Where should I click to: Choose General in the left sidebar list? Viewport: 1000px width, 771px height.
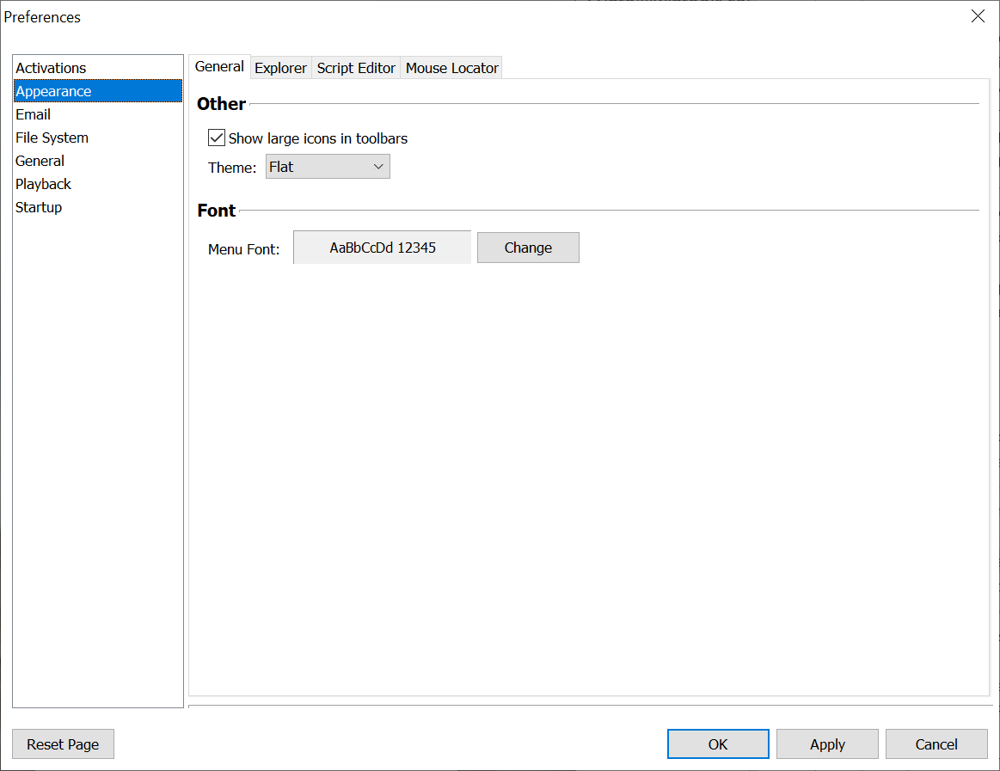[40, 161]
